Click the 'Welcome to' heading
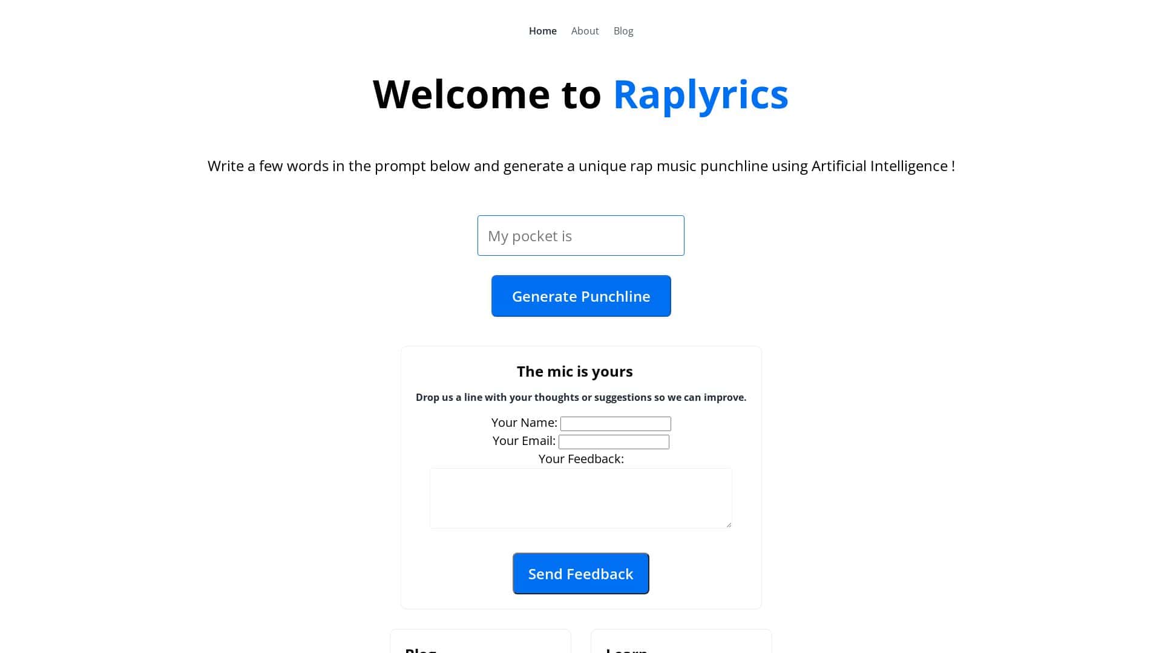 [488, 95]
